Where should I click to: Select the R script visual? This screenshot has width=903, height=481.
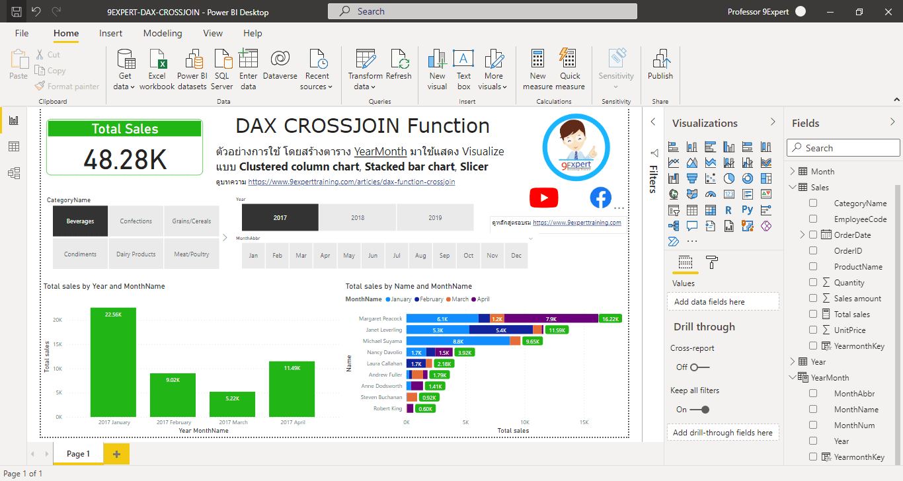pyautogui.click(x=728, y=209)
